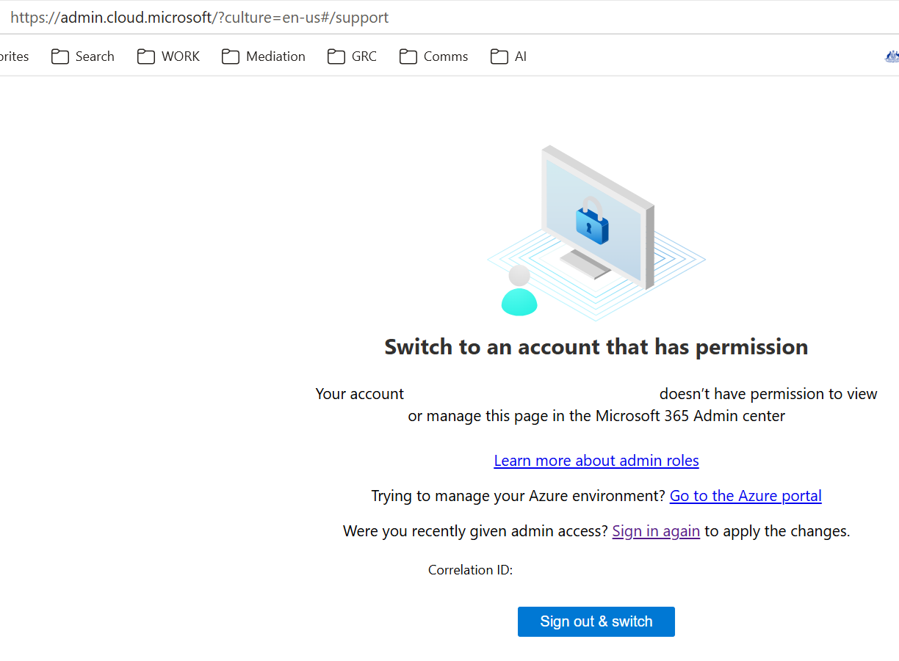Click the text 'Trying to manage your Azure environment?'

519,496
